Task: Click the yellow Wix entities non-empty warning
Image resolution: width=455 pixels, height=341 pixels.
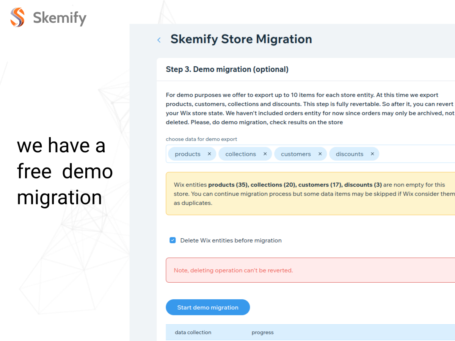Action: (x=310, y=194)
